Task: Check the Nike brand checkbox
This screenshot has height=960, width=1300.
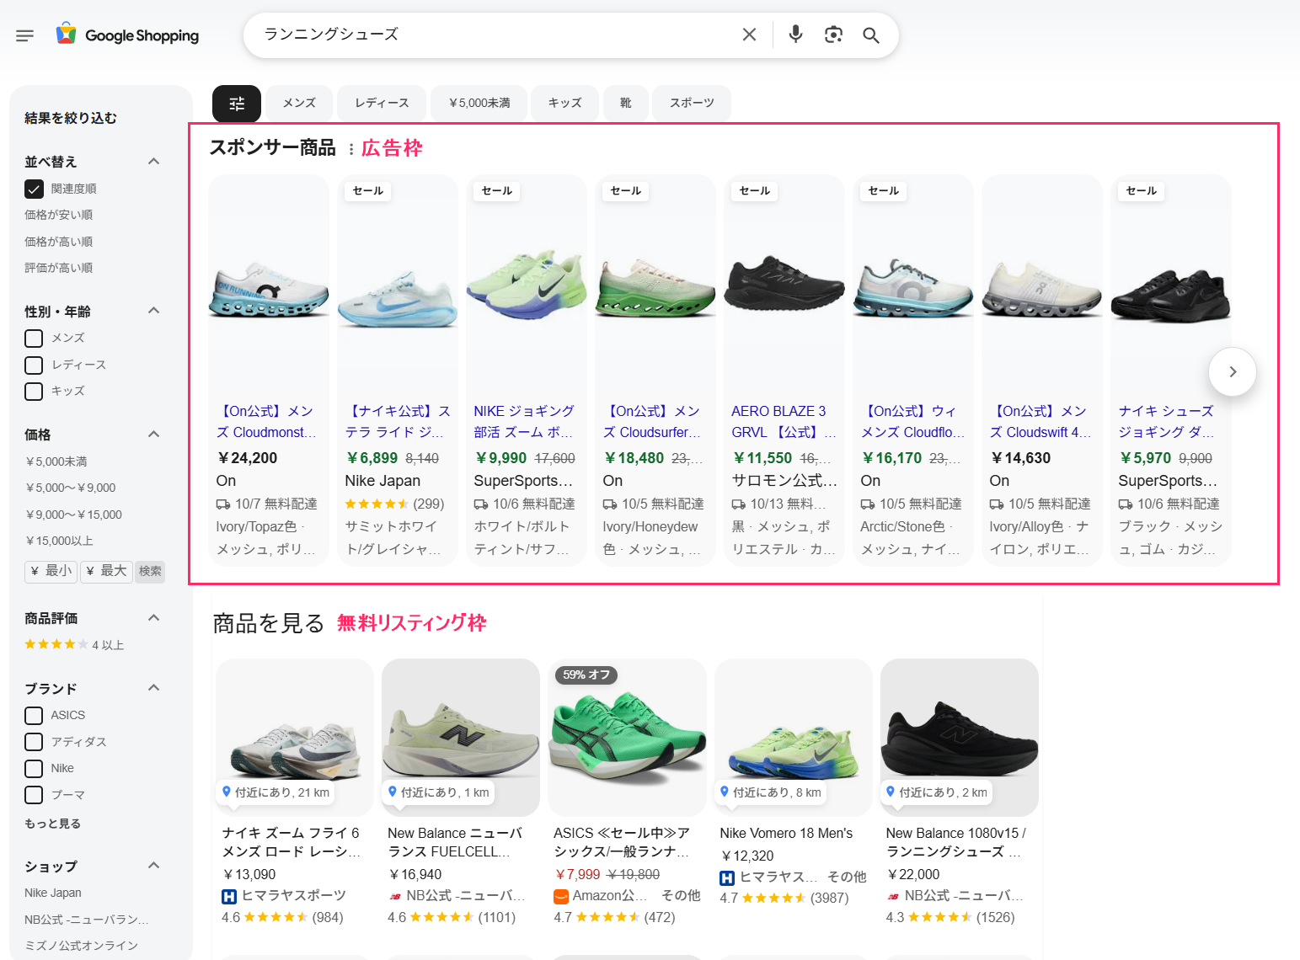Action: 34,769
